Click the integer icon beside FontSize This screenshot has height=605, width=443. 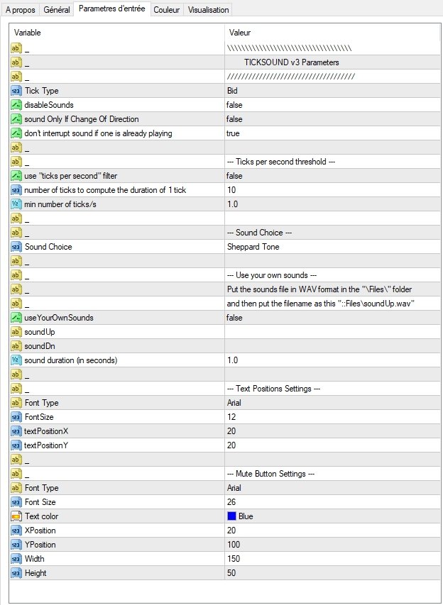[x=16, y=417]
